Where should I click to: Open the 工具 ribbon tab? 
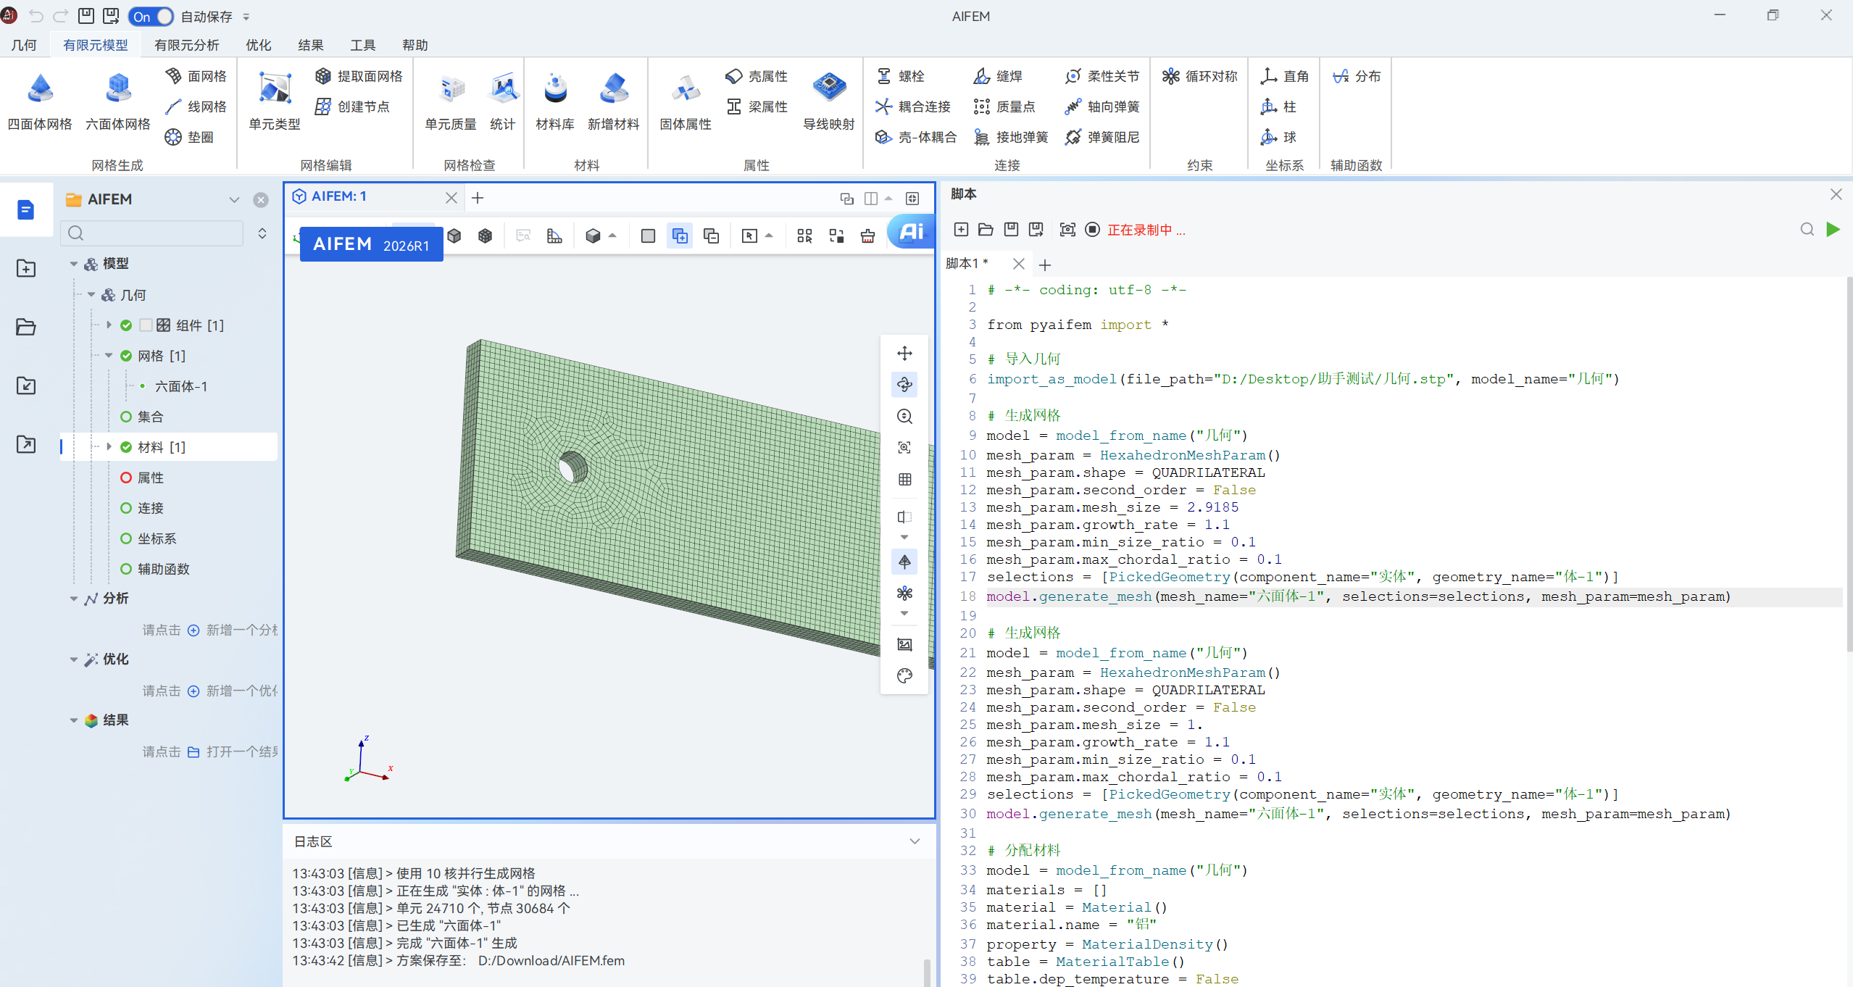[x=363, y=45]
